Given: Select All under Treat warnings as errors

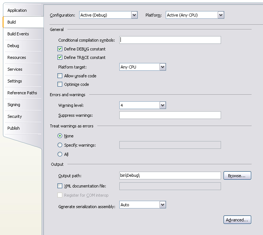Looking at the screenshot, I should (x=60, y=154).
